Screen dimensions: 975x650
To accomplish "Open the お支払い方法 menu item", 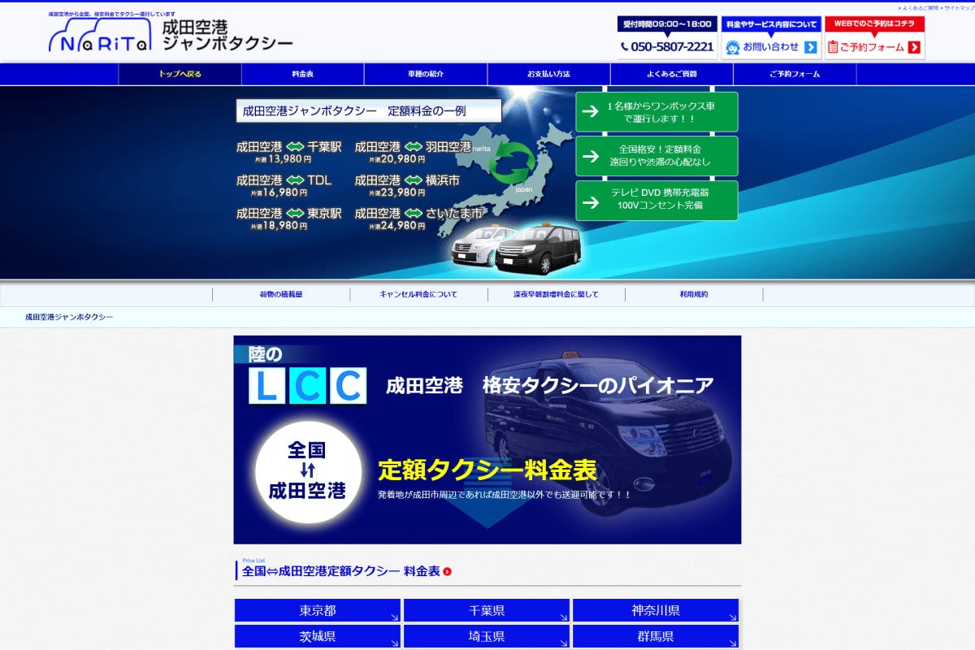I will tap(548, 74).
